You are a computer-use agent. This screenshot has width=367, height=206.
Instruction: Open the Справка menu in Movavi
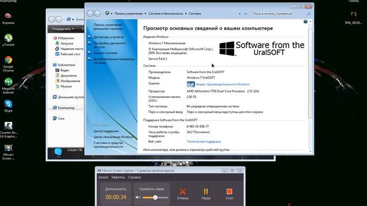(x=134, y=177)
